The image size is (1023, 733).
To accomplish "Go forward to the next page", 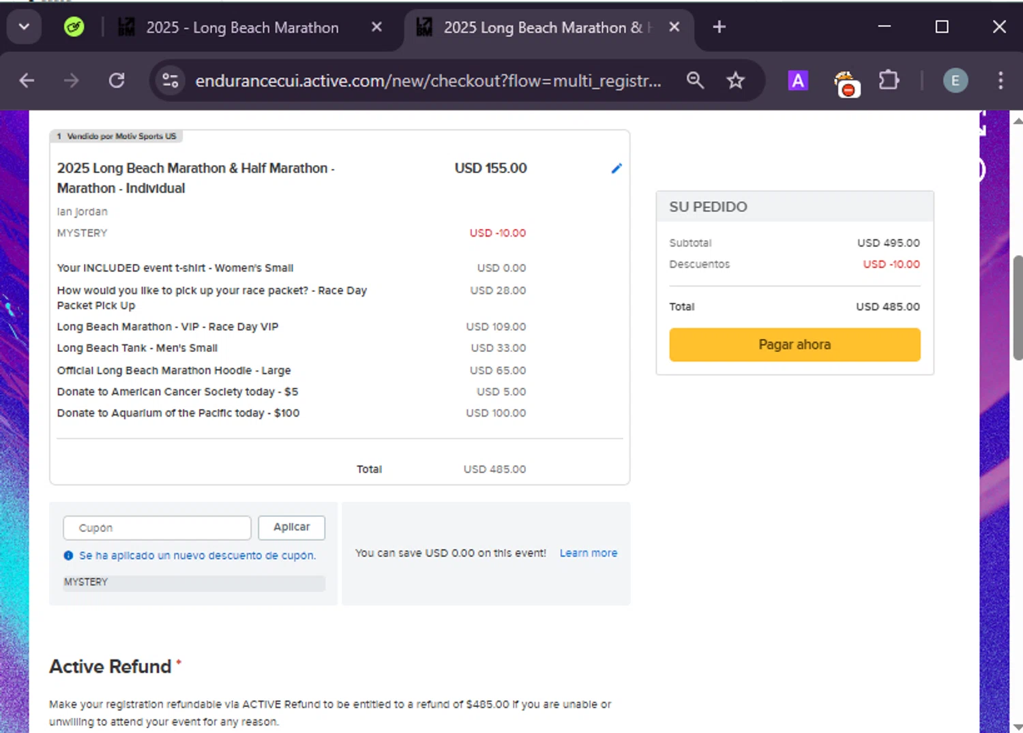I will pyautogui.click(x=72, y=80).
